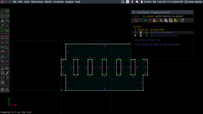
Task: Open the Constrain menu
Action: pos(59,2)
